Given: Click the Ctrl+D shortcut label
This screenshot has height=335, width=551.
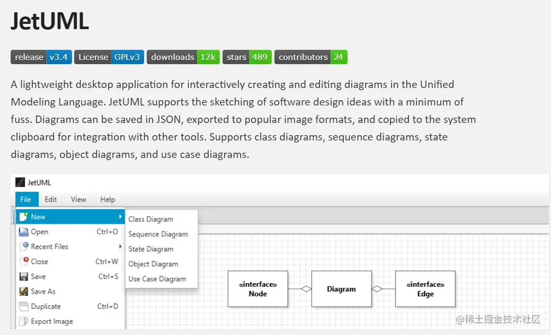Looking at the screenshot, I should pos(108,306).
